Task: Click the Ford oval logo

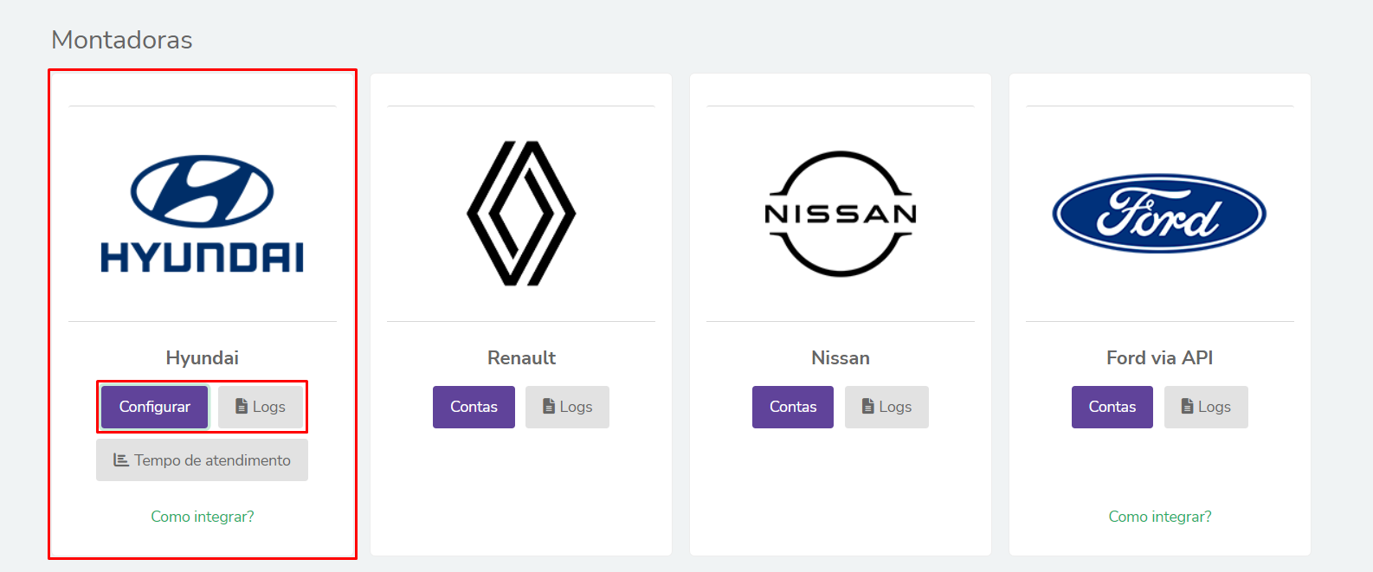Action: [x=1159, y=214]
